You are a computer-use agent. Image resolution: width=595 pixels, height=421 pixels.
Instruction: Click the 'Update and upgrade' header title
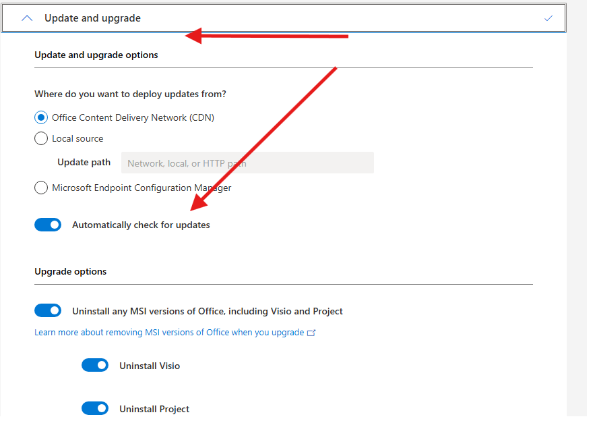tap(92, 18)
